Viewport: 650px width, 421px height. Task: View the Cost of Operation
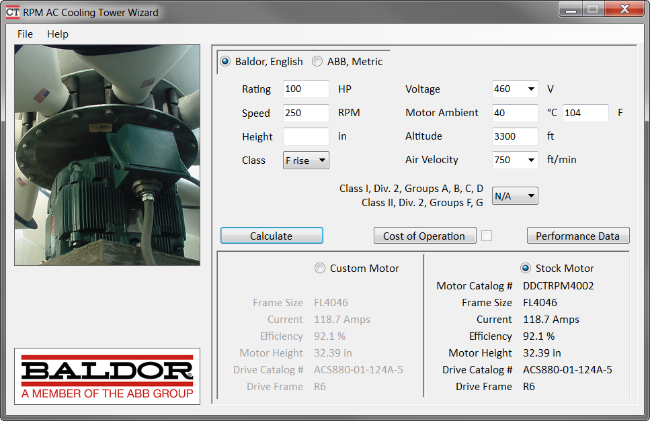(425, 236)
